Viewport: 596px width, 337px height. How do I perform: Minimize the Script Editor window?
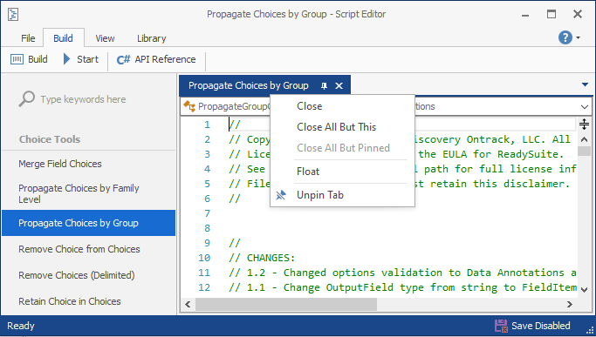(525, 15)
